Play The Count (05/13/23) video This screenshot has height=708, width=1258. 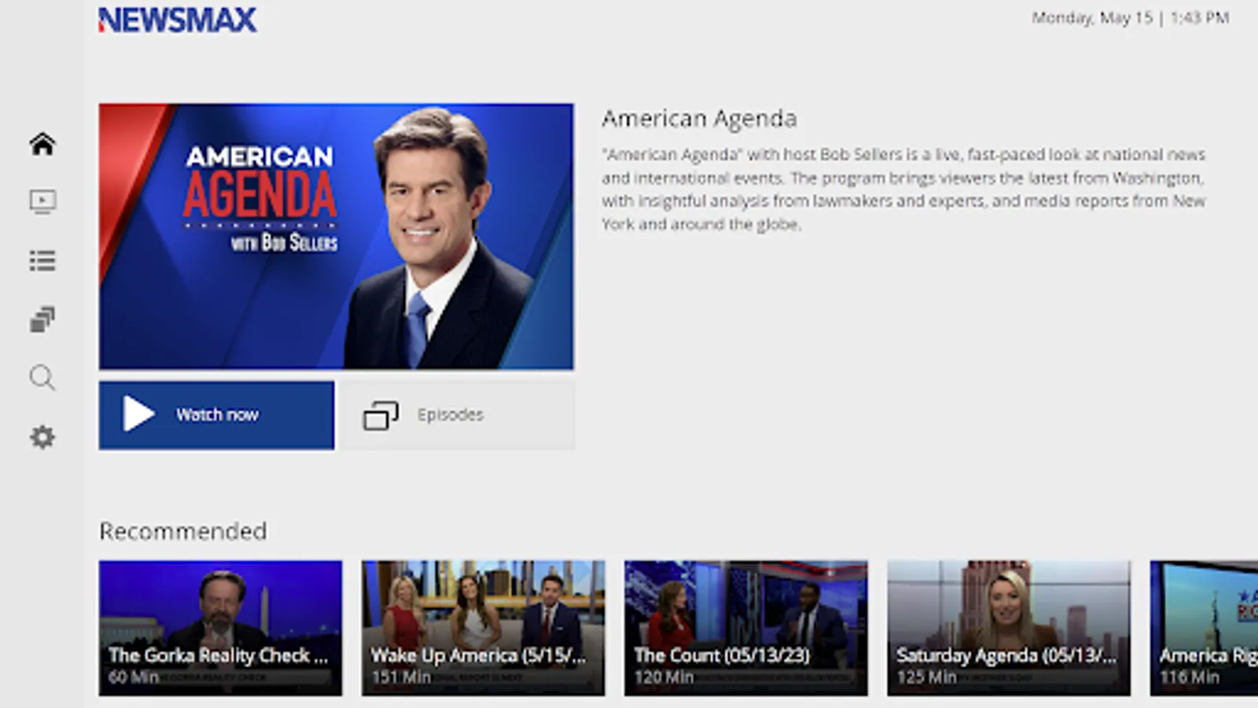(746, 628)
